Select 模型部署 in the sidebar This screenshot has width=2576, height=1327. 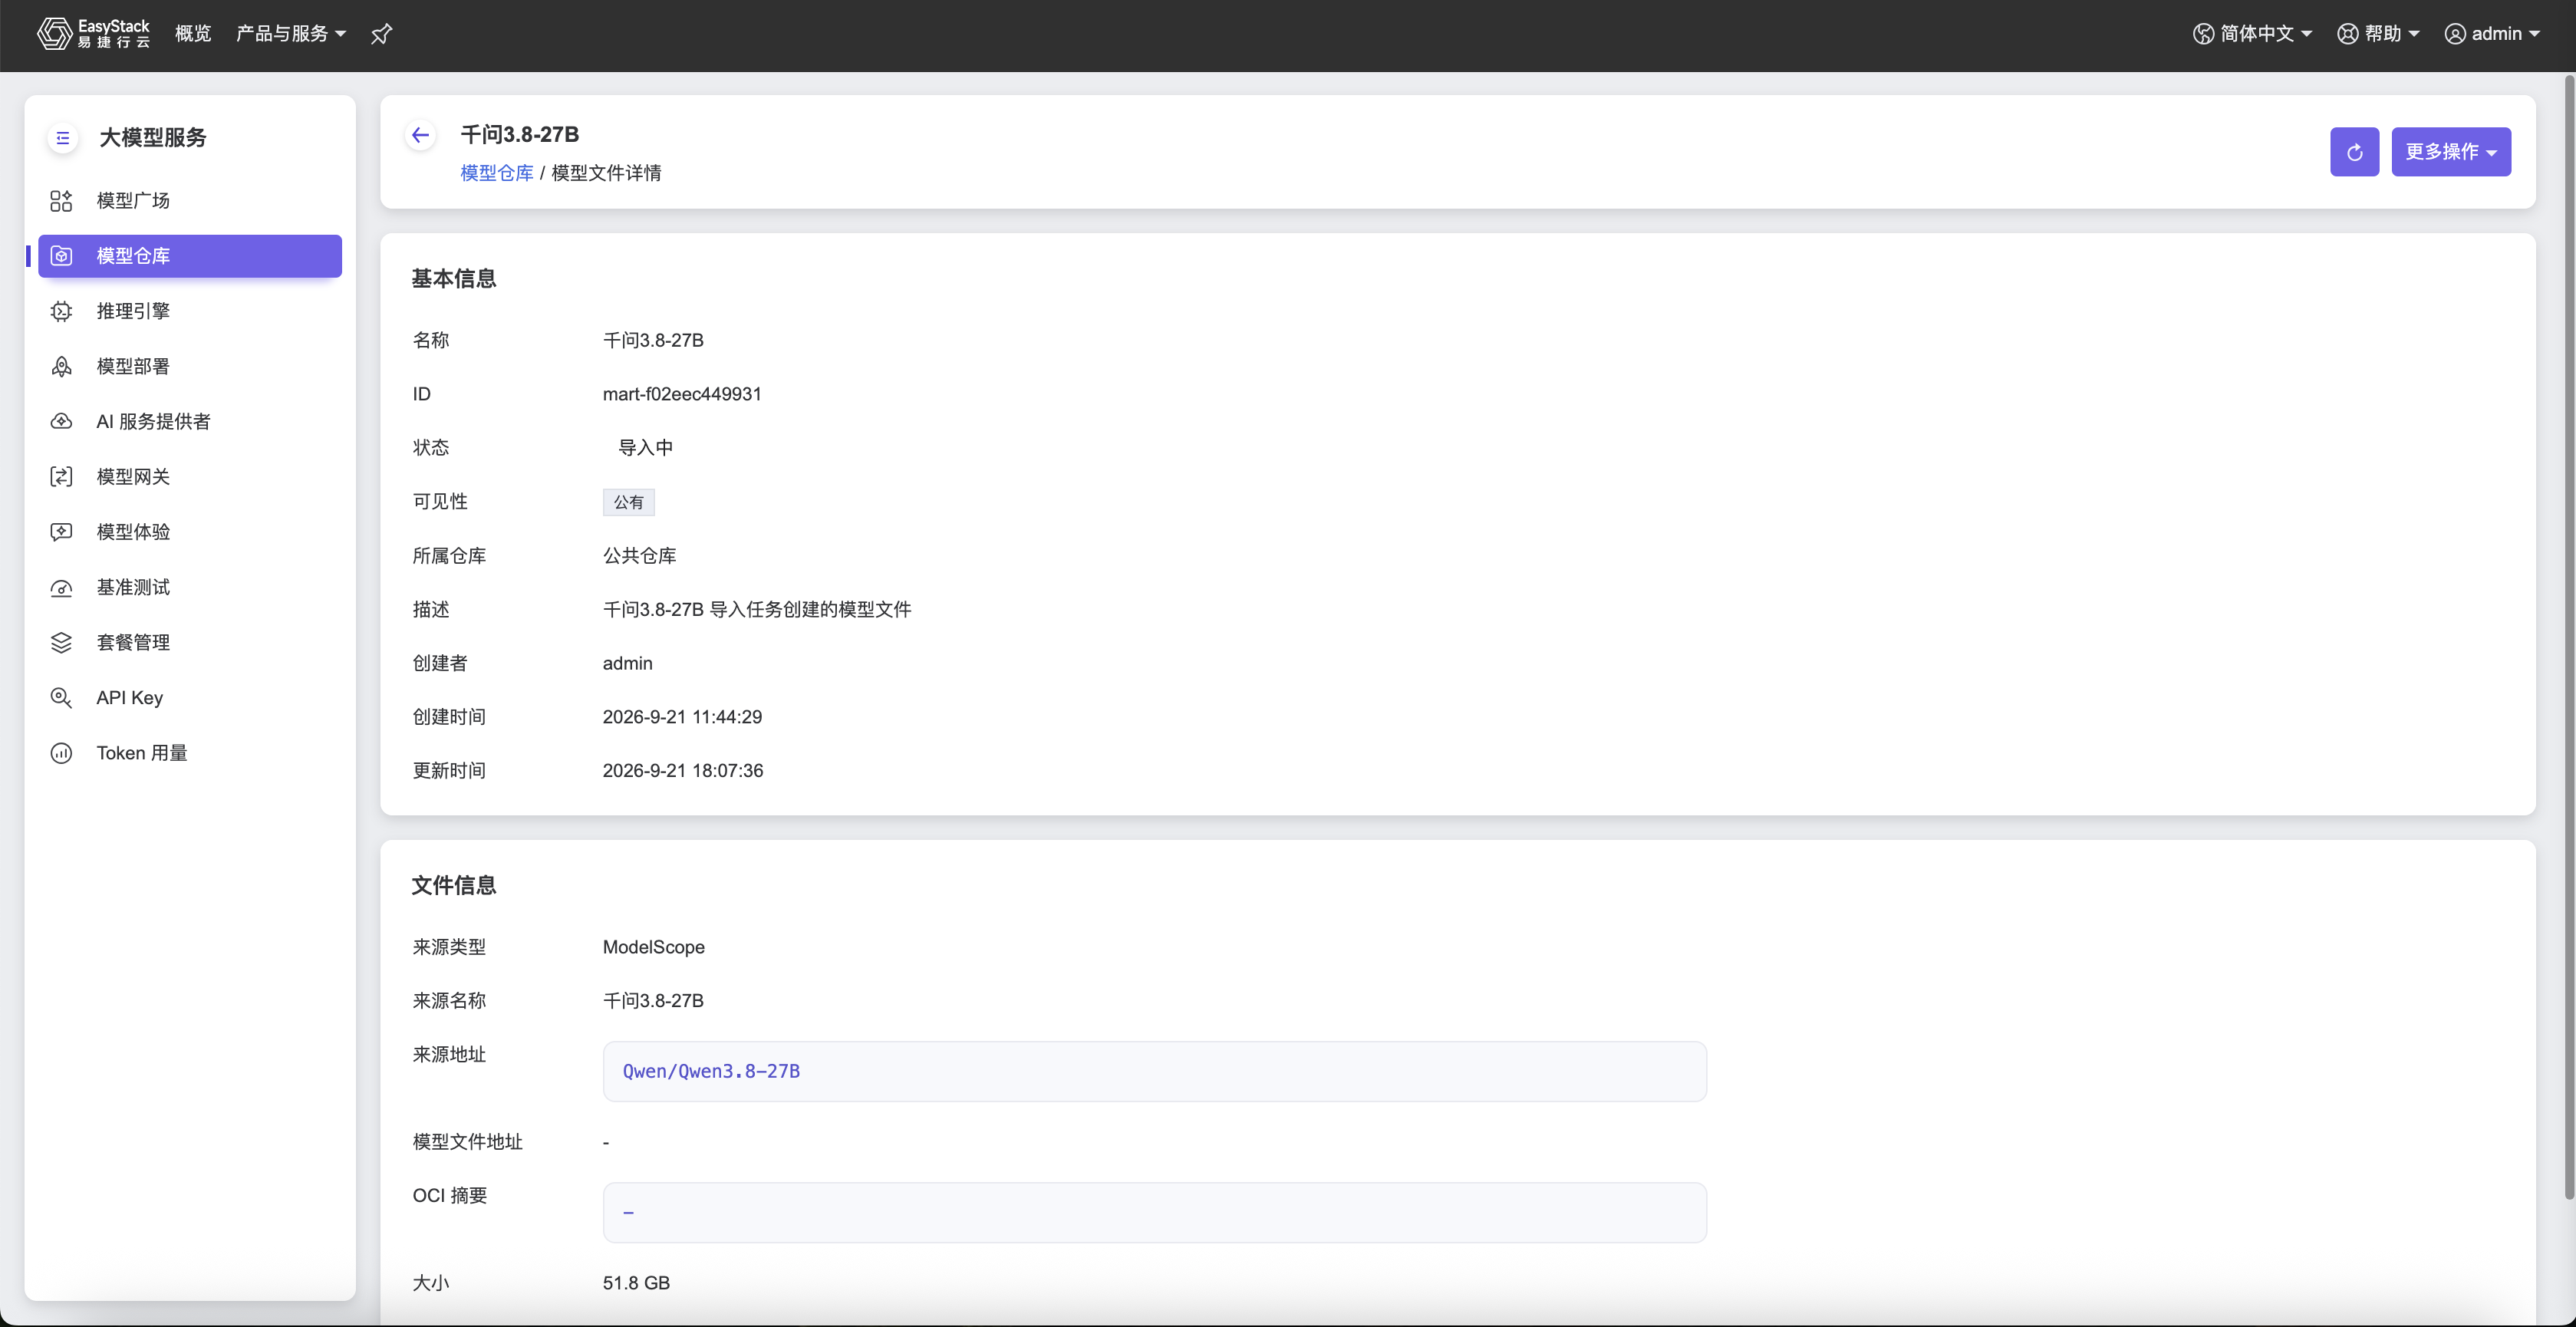190,366
